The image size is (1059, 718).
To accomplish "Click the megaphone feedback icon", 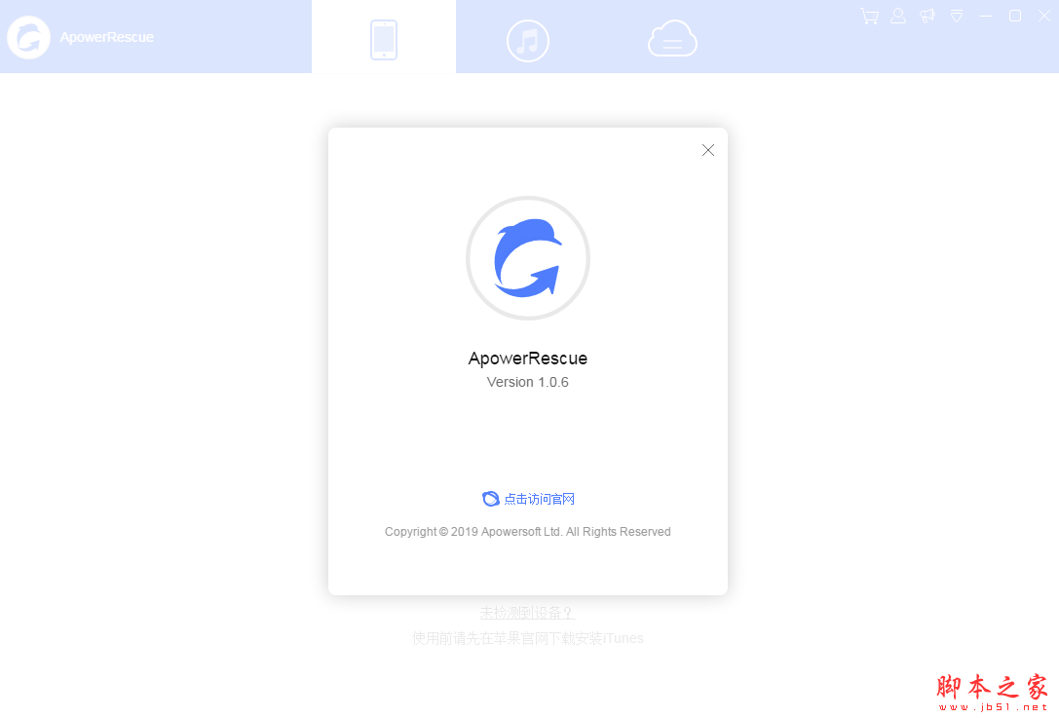I will point(927,16).
